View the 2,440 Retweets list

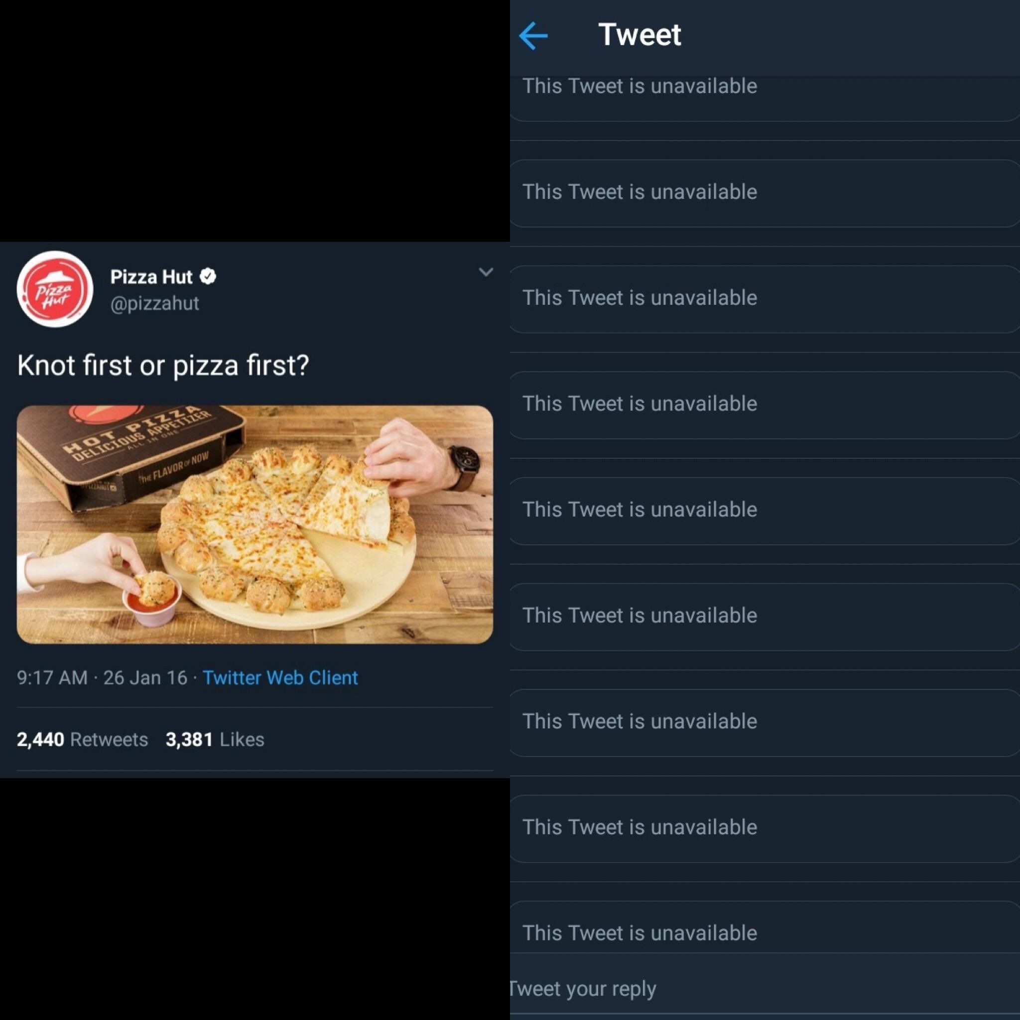click(x=82, y=739)
